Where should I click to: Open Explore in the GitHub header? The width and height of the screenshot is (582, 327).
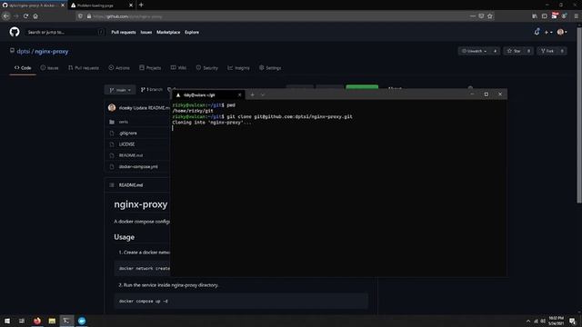pyautogui.click(x=192, y=33)
